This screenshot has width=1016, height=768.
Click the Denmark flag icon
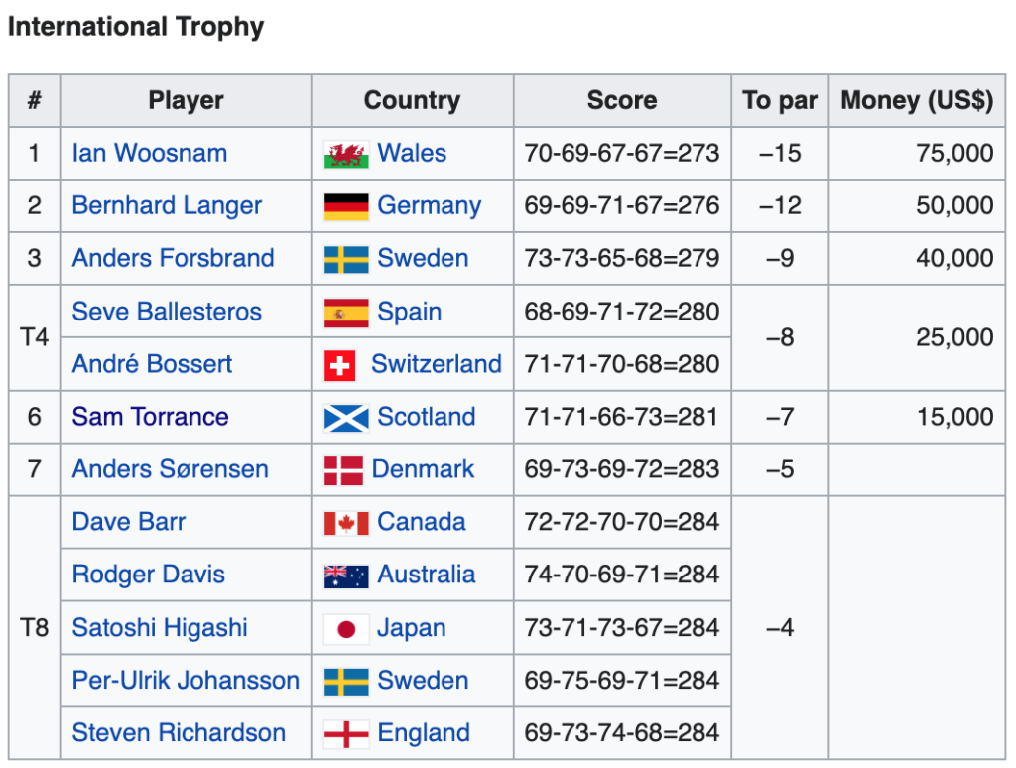[x=343, y=470]
